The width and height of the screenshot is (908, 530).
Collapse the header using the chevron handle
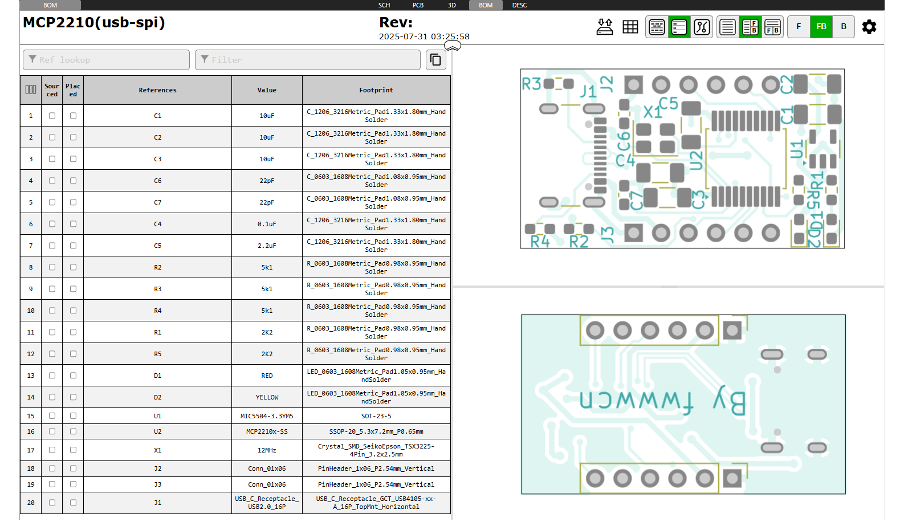[x=453, y=46]
